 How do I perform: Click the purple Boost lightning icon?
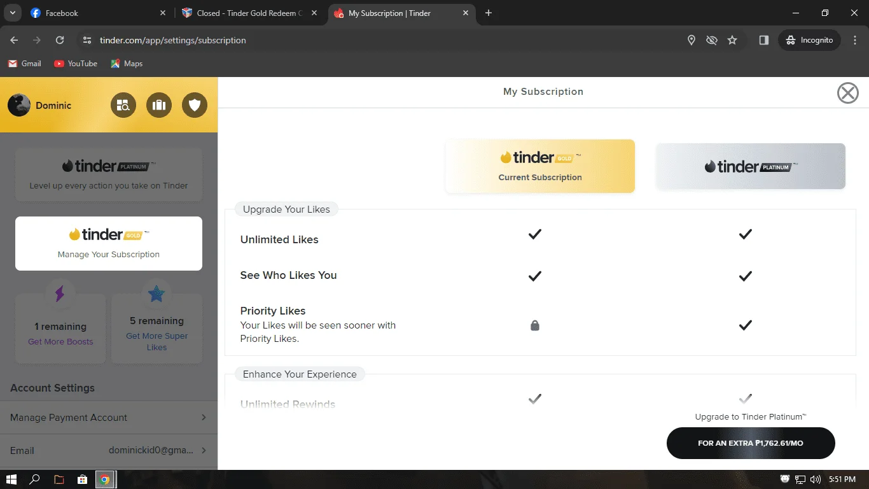click(60, 294)
